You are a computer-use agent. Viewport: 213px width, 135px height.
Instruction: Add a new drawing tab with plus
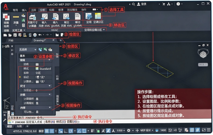coord(61,40)
